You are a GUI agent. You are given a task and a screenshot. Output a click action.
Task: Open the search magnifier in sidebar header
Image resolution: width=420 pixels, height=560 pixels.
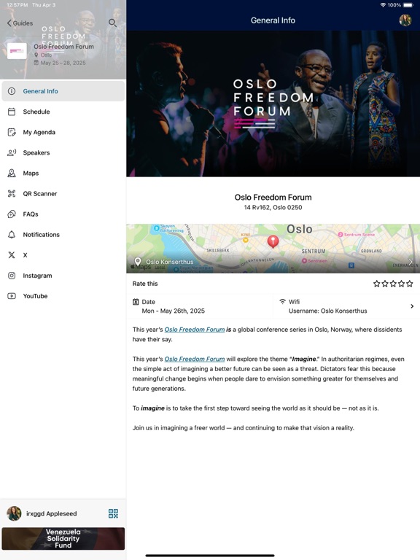point(112,23)
